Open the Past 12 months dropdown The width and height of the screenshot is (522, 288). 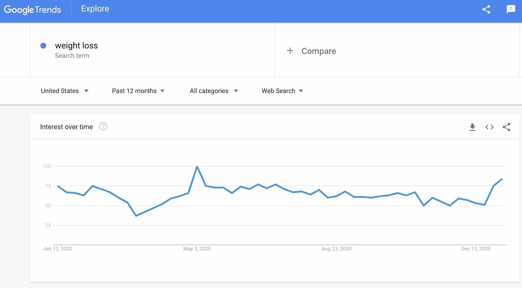(138, 91)
